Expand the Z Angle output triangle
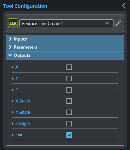The width and height of the screenshot is (130, 150). [x=13, y=124]
